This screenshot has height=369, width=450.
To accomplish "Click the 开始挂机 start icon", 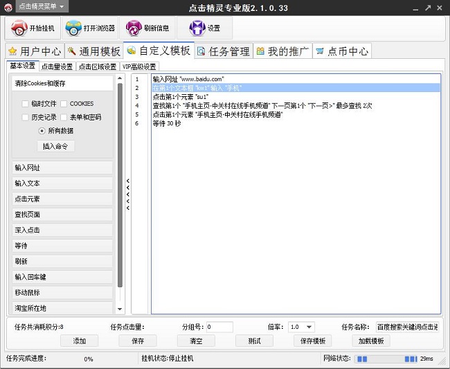I will coord(19,28).
